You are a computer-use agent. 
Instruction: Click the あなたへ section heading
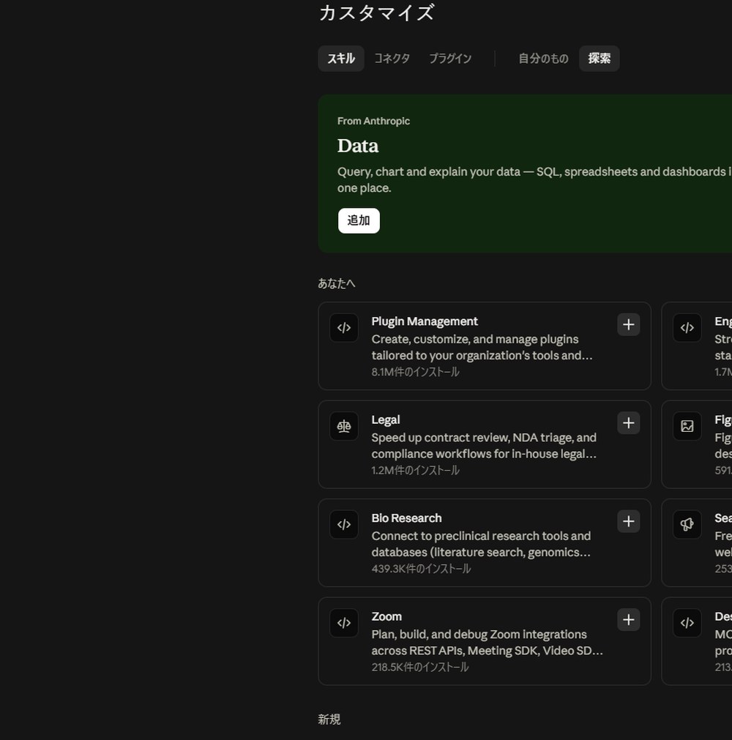[337, 284]
